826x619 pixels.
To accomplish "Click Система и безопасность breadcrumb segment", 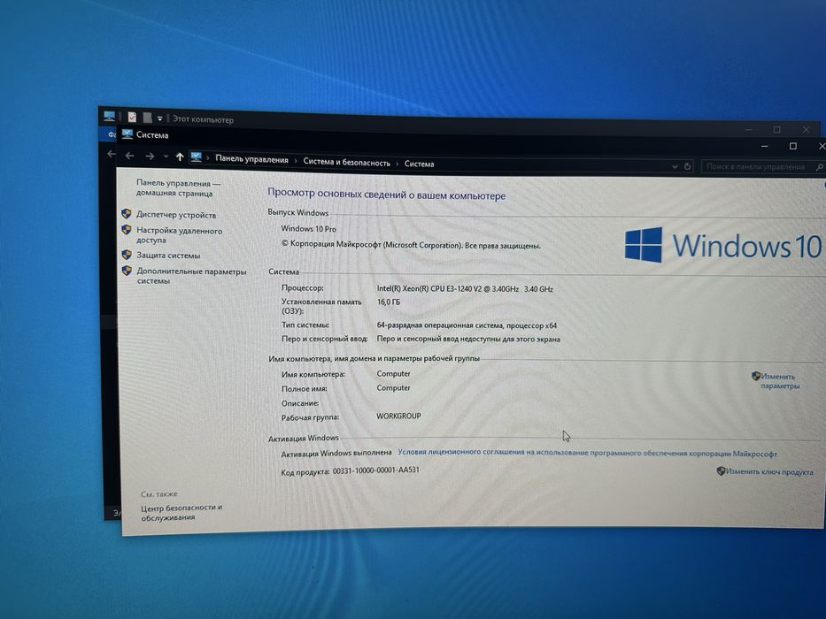I will 347,162.
